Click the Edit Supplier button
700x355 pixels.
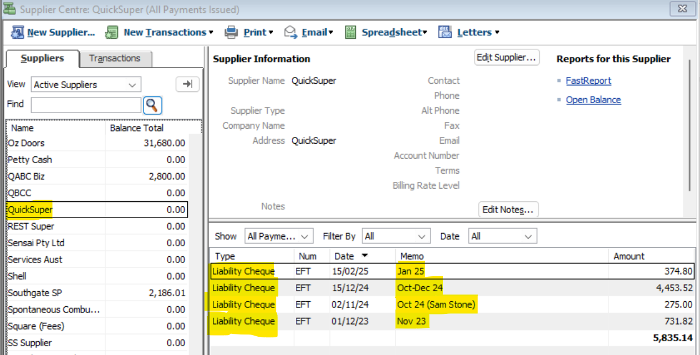(507, 57)
